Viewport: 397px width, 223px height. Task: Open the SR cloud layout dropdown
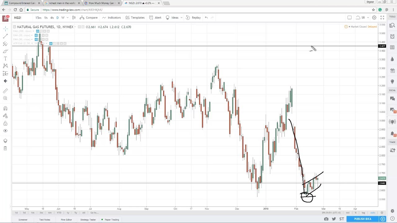pos(362,18)
